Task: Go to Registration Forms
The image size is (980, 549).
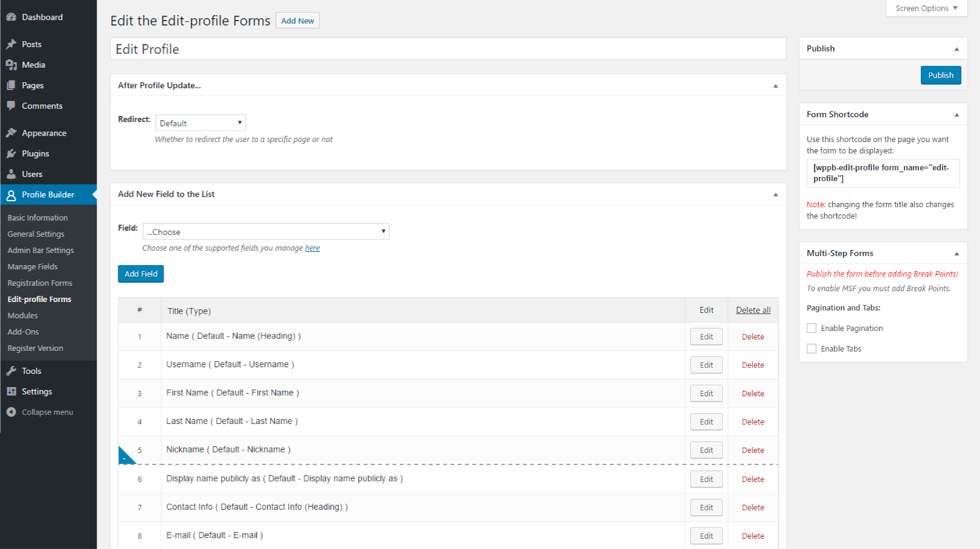Action: pyautogui.click(x=39, y=283)
